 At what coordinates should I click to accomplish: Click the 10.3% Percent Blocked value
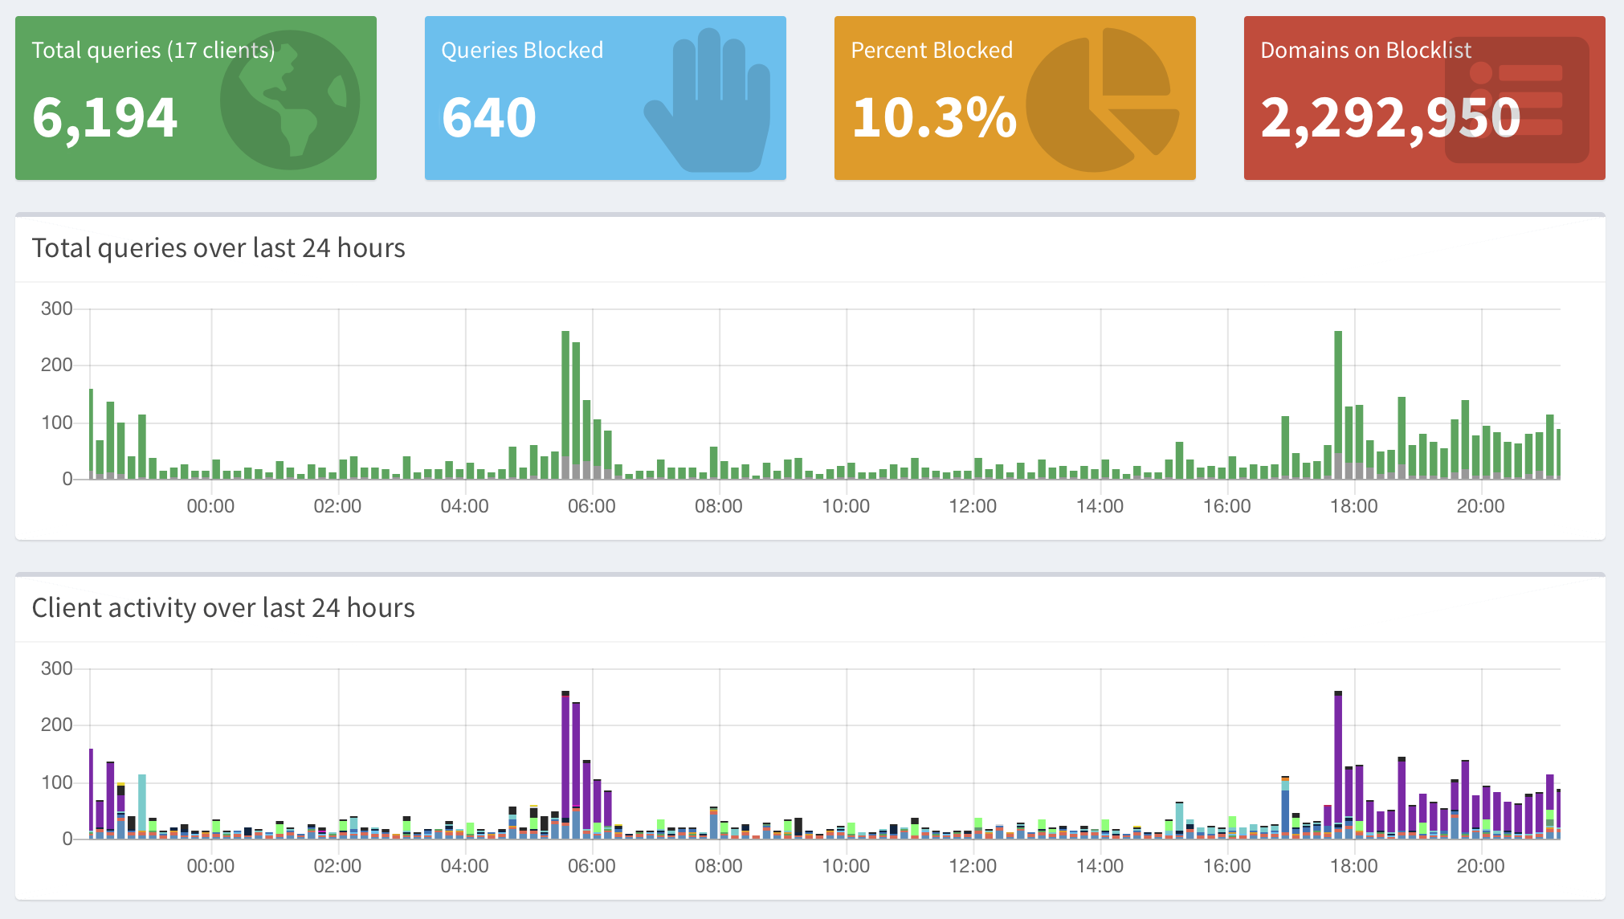pos(933,117)
